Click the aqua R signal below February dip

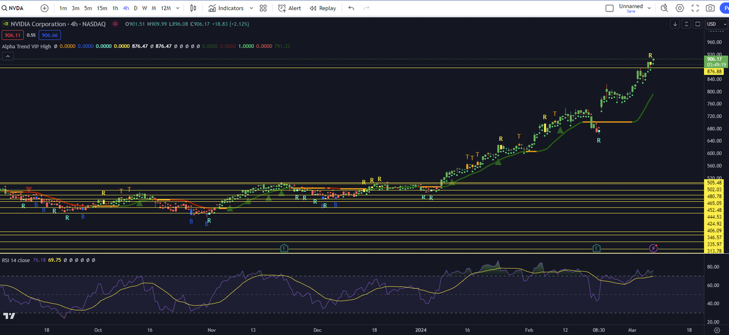tap(598, 140)
